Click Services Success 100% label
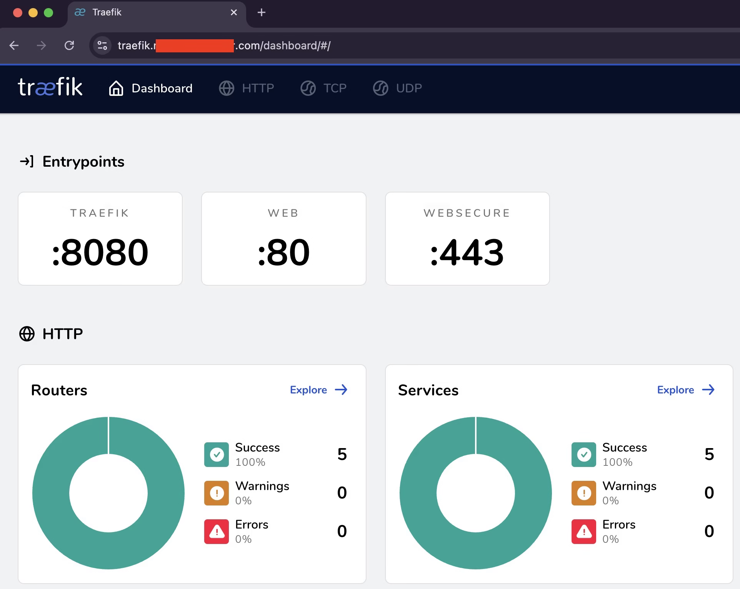Viewport: 740px width, 589px height. [617, 462]
